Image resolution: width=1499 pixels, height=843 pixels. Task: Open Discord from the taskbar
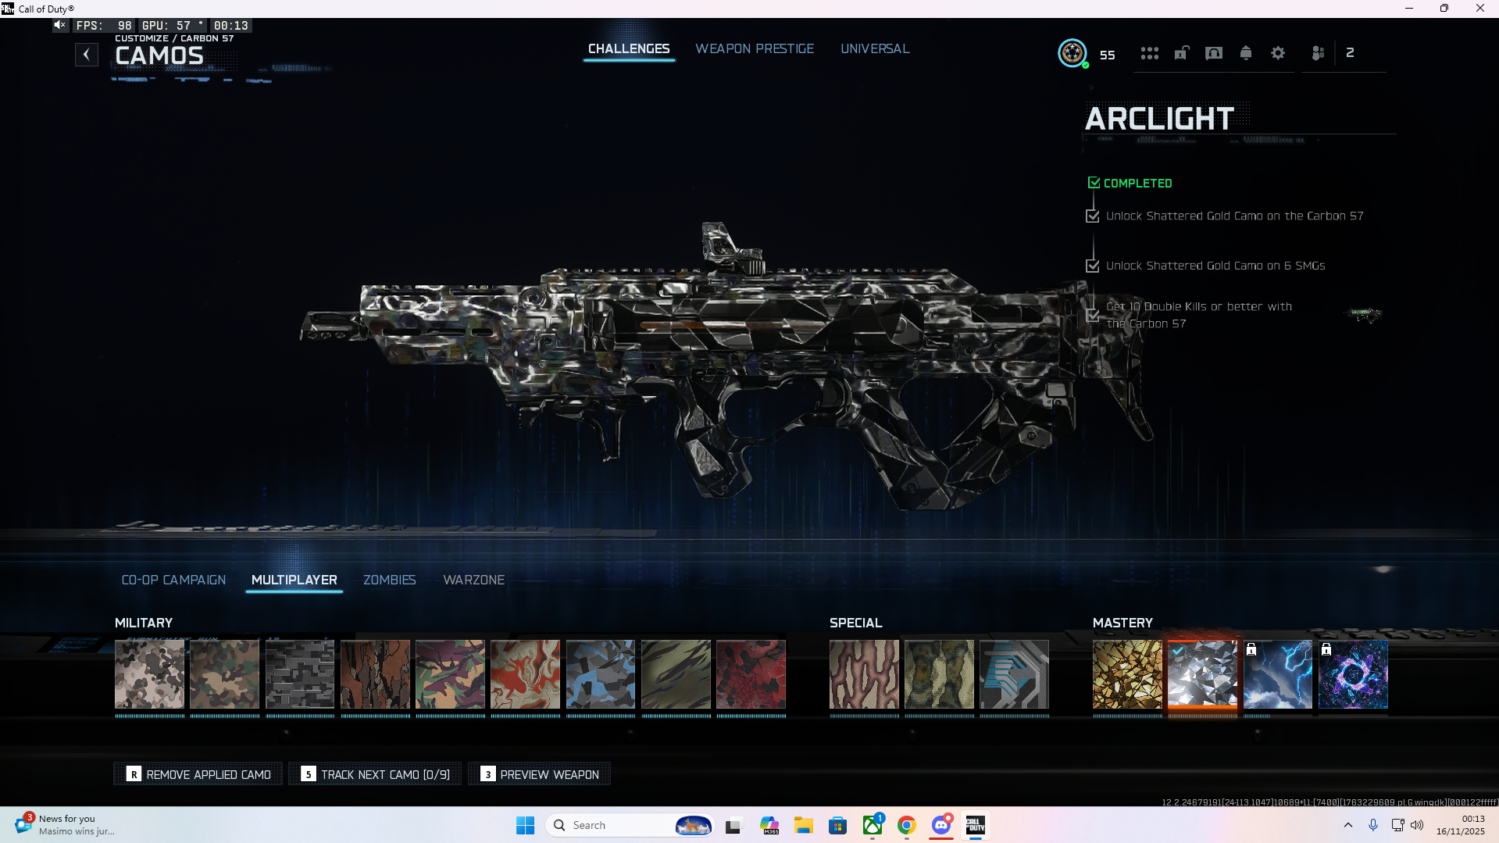pos(941,825)
